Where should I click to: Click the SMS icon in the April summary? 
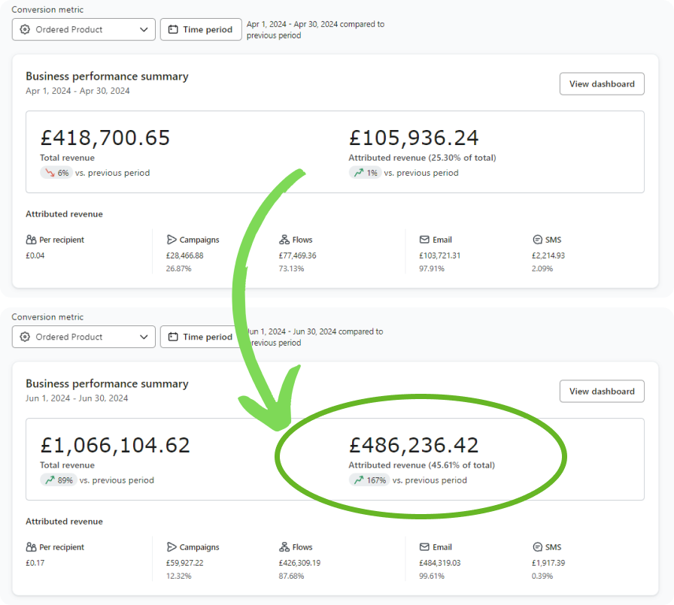537,240
